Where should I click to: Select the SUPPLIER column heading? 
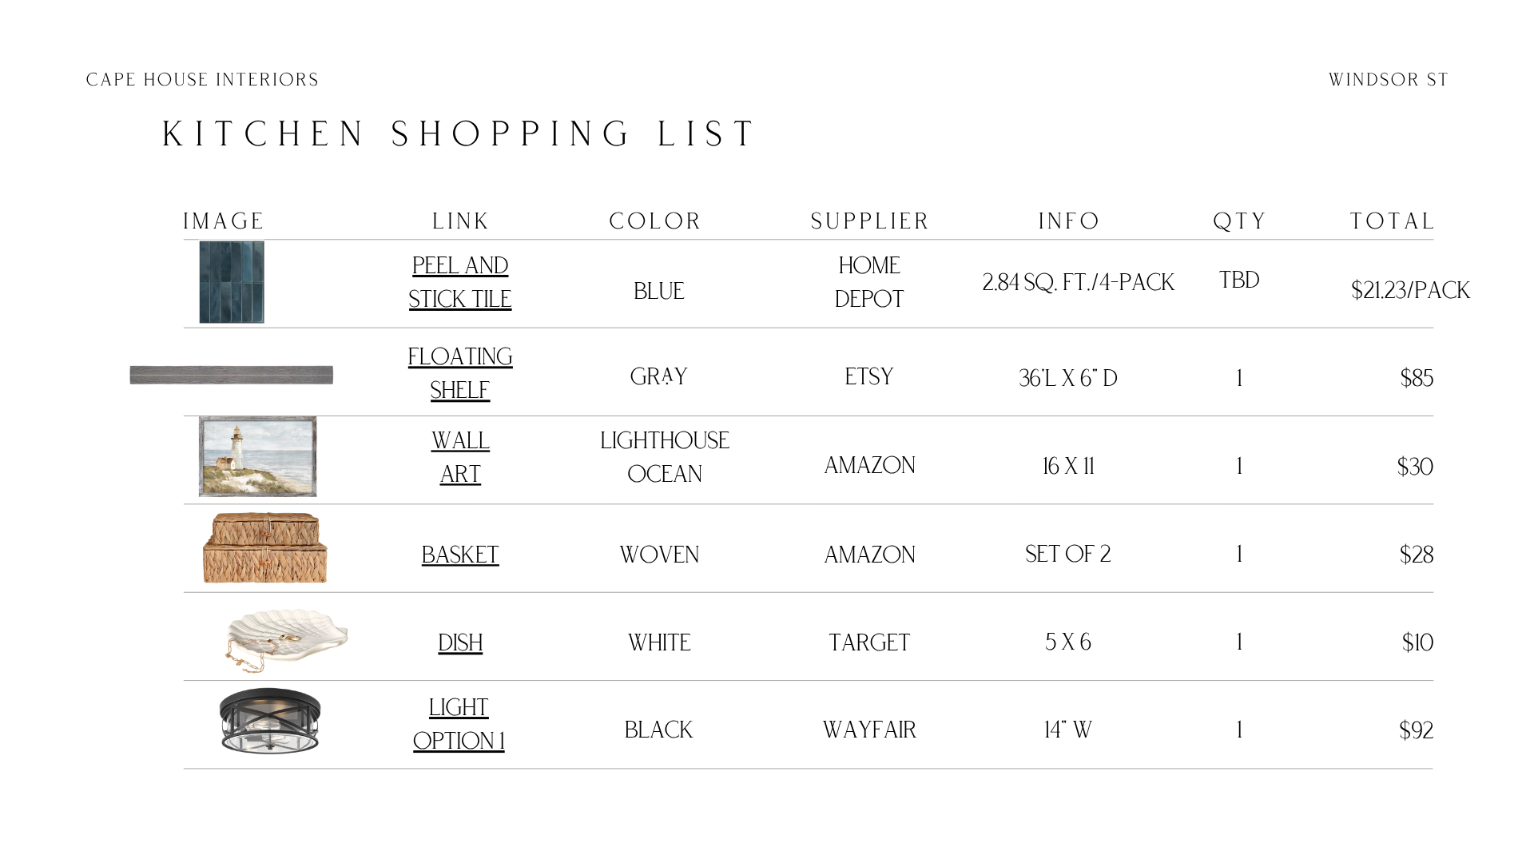click(870, 221)
